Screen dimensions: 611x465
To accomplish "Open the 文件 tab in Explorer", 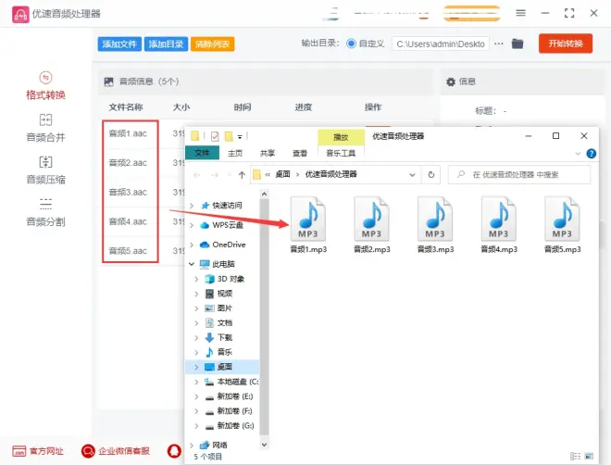I will coord(202,154).
